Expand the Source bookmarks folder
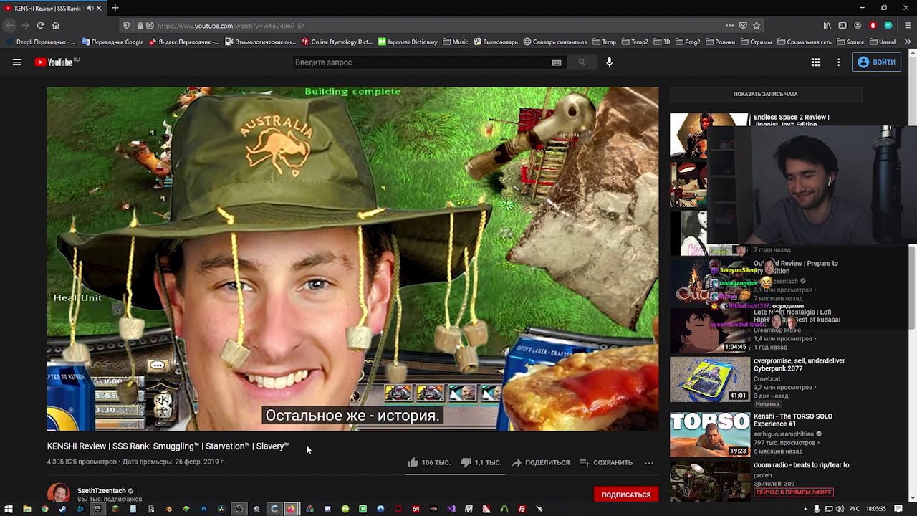917x516 pixels. (x=850, y=42)
